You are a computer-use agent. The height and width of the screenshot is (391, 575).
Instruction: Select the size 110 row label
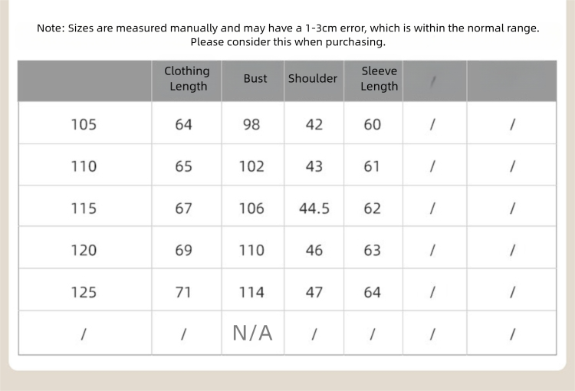84,166
